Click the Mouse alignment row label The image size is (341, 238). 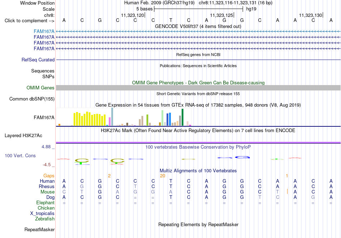pyautogui.click(x=47, y=192)
